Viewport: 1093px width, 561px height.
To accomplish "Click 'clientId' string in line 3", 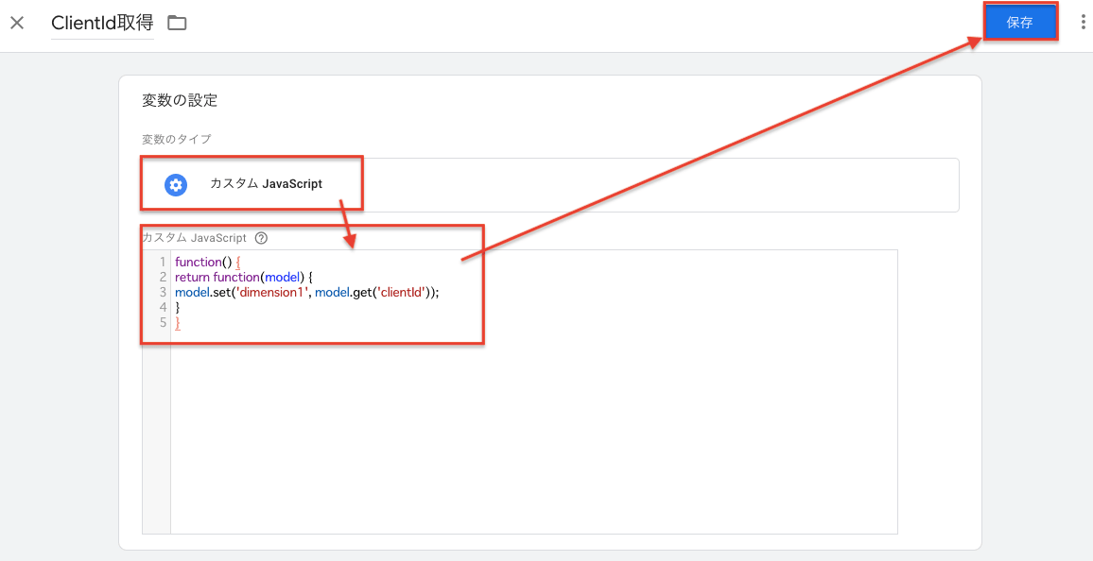I will pyautogui.click(x=402, y=293).
